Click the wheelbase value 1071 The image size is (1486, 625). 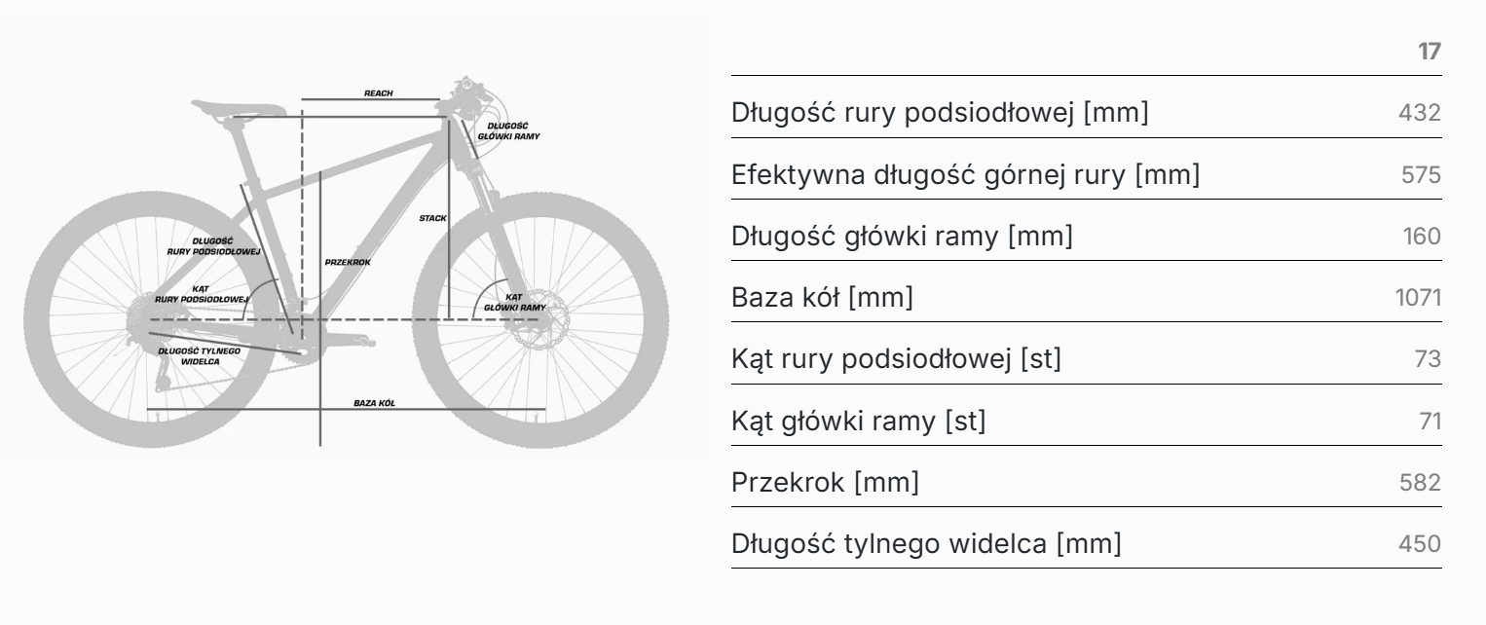tap(1417, 299)
